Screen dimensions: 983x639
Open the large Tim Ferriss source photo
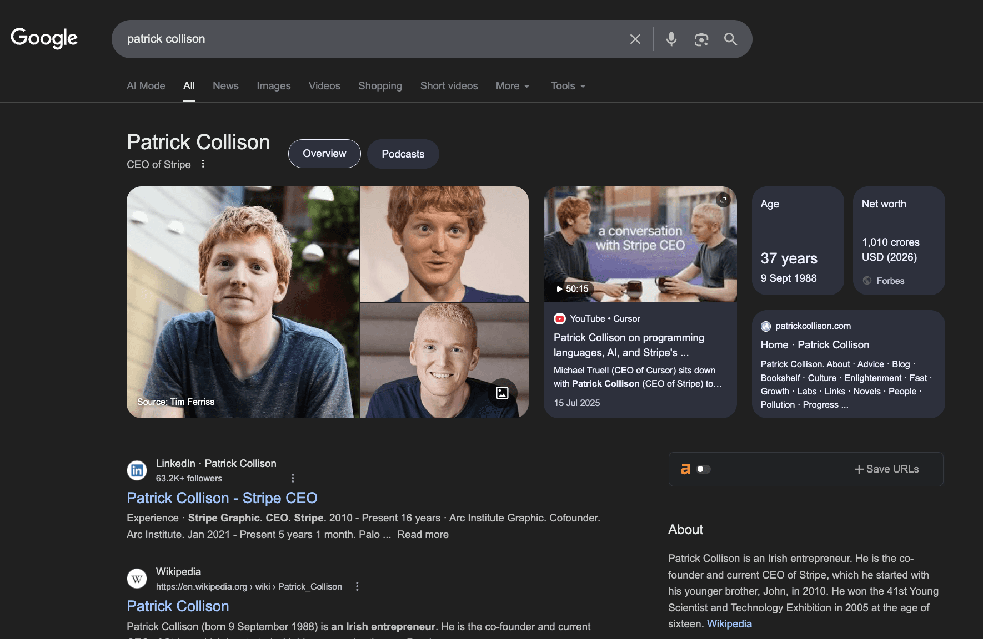click(243, 302)
